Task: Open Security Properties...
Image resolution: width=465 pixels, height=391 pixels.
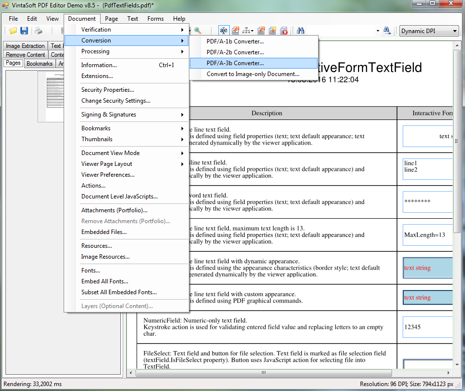Action: [126, 90]
